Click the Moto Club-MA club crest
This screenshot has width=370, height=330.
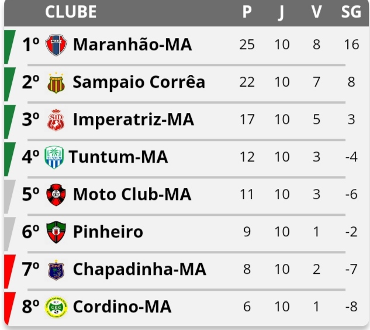click(56, 194)
